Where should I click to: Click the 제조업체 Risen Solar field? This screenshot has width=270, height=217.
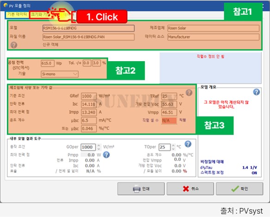coord(213,28)
